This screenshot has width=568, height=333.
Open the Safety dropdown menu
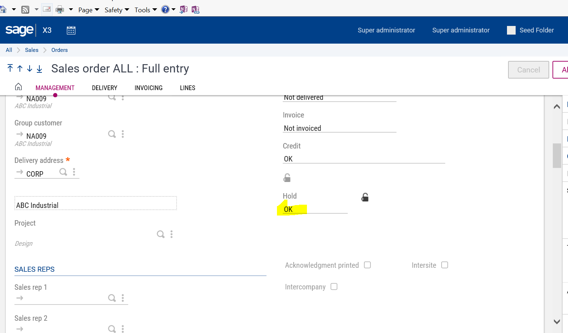tap(117, 10)
